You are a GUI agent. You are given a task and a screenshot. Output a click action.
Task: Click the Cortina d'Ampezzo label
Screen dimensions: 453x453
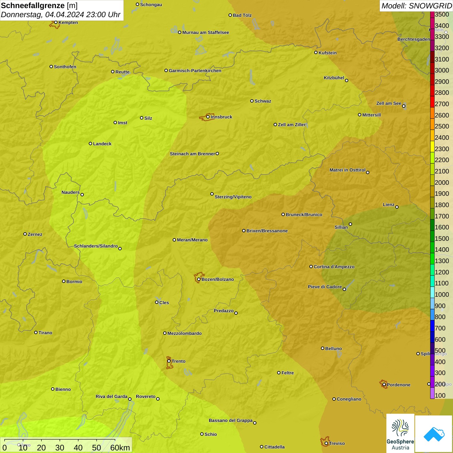[334, 267]
